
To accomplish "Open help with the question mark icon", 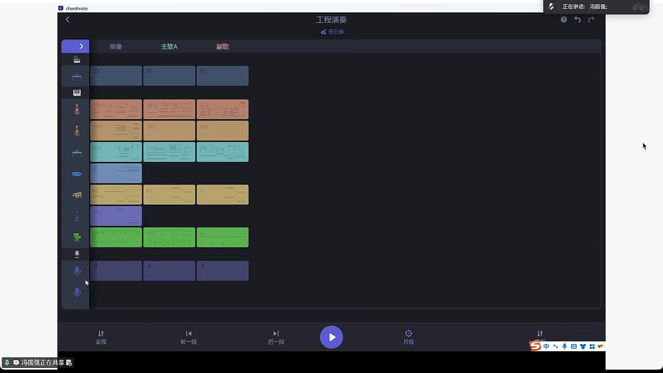I will point(564,20).
